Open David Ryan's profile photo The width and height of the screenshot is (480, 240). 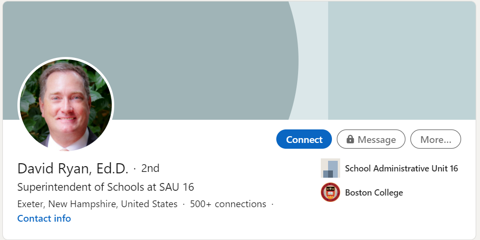(x=66, y=105)
